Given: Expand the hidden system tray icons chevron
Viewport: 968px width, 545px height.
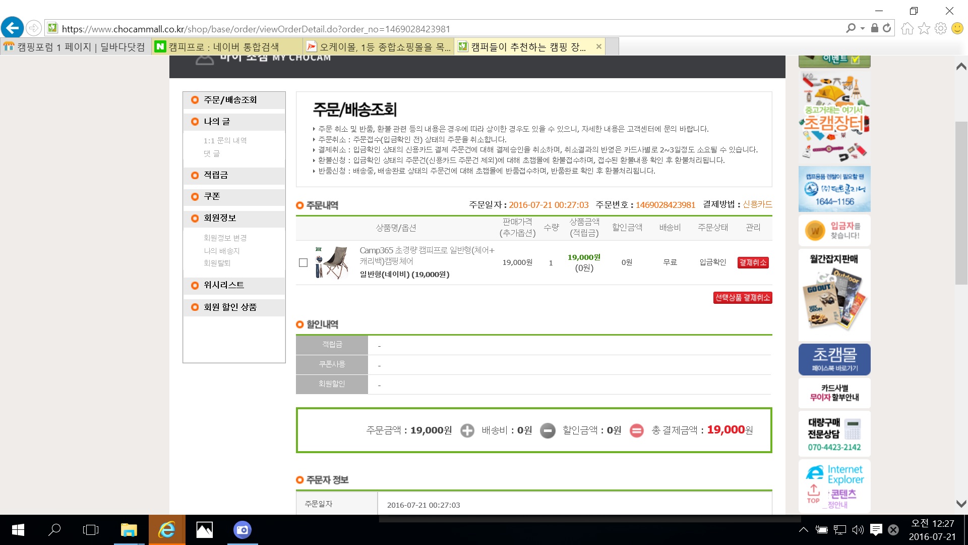Looking at the screenshot, I should (x=804, y=530).
